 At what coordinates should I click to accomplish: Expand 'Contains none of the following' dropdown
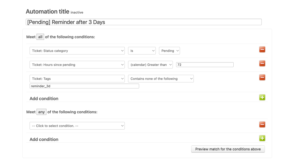tap(161, 79)
